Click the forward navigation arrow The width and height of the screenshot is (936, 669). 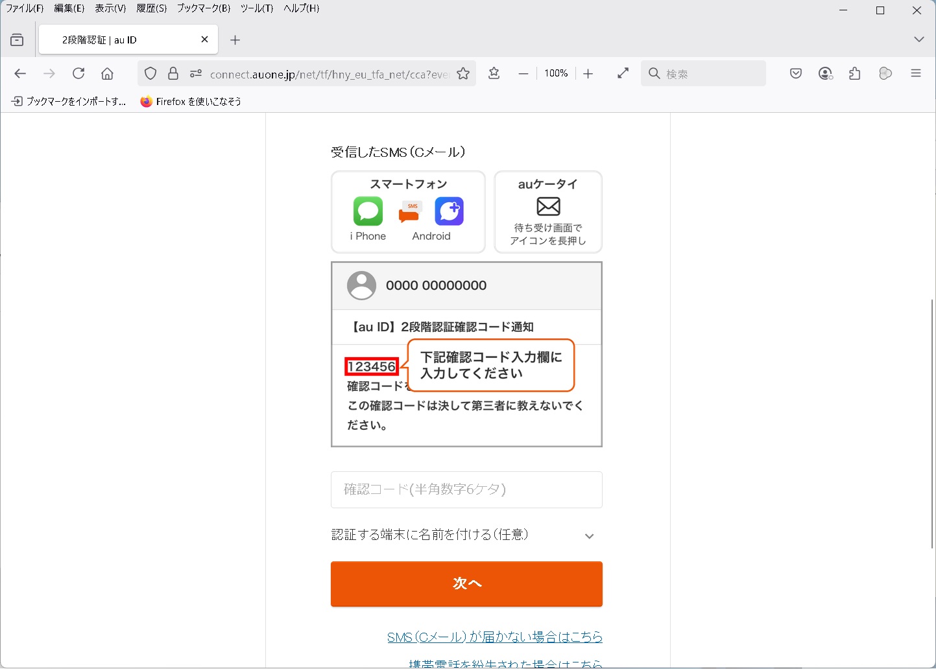tap(49, 74)
